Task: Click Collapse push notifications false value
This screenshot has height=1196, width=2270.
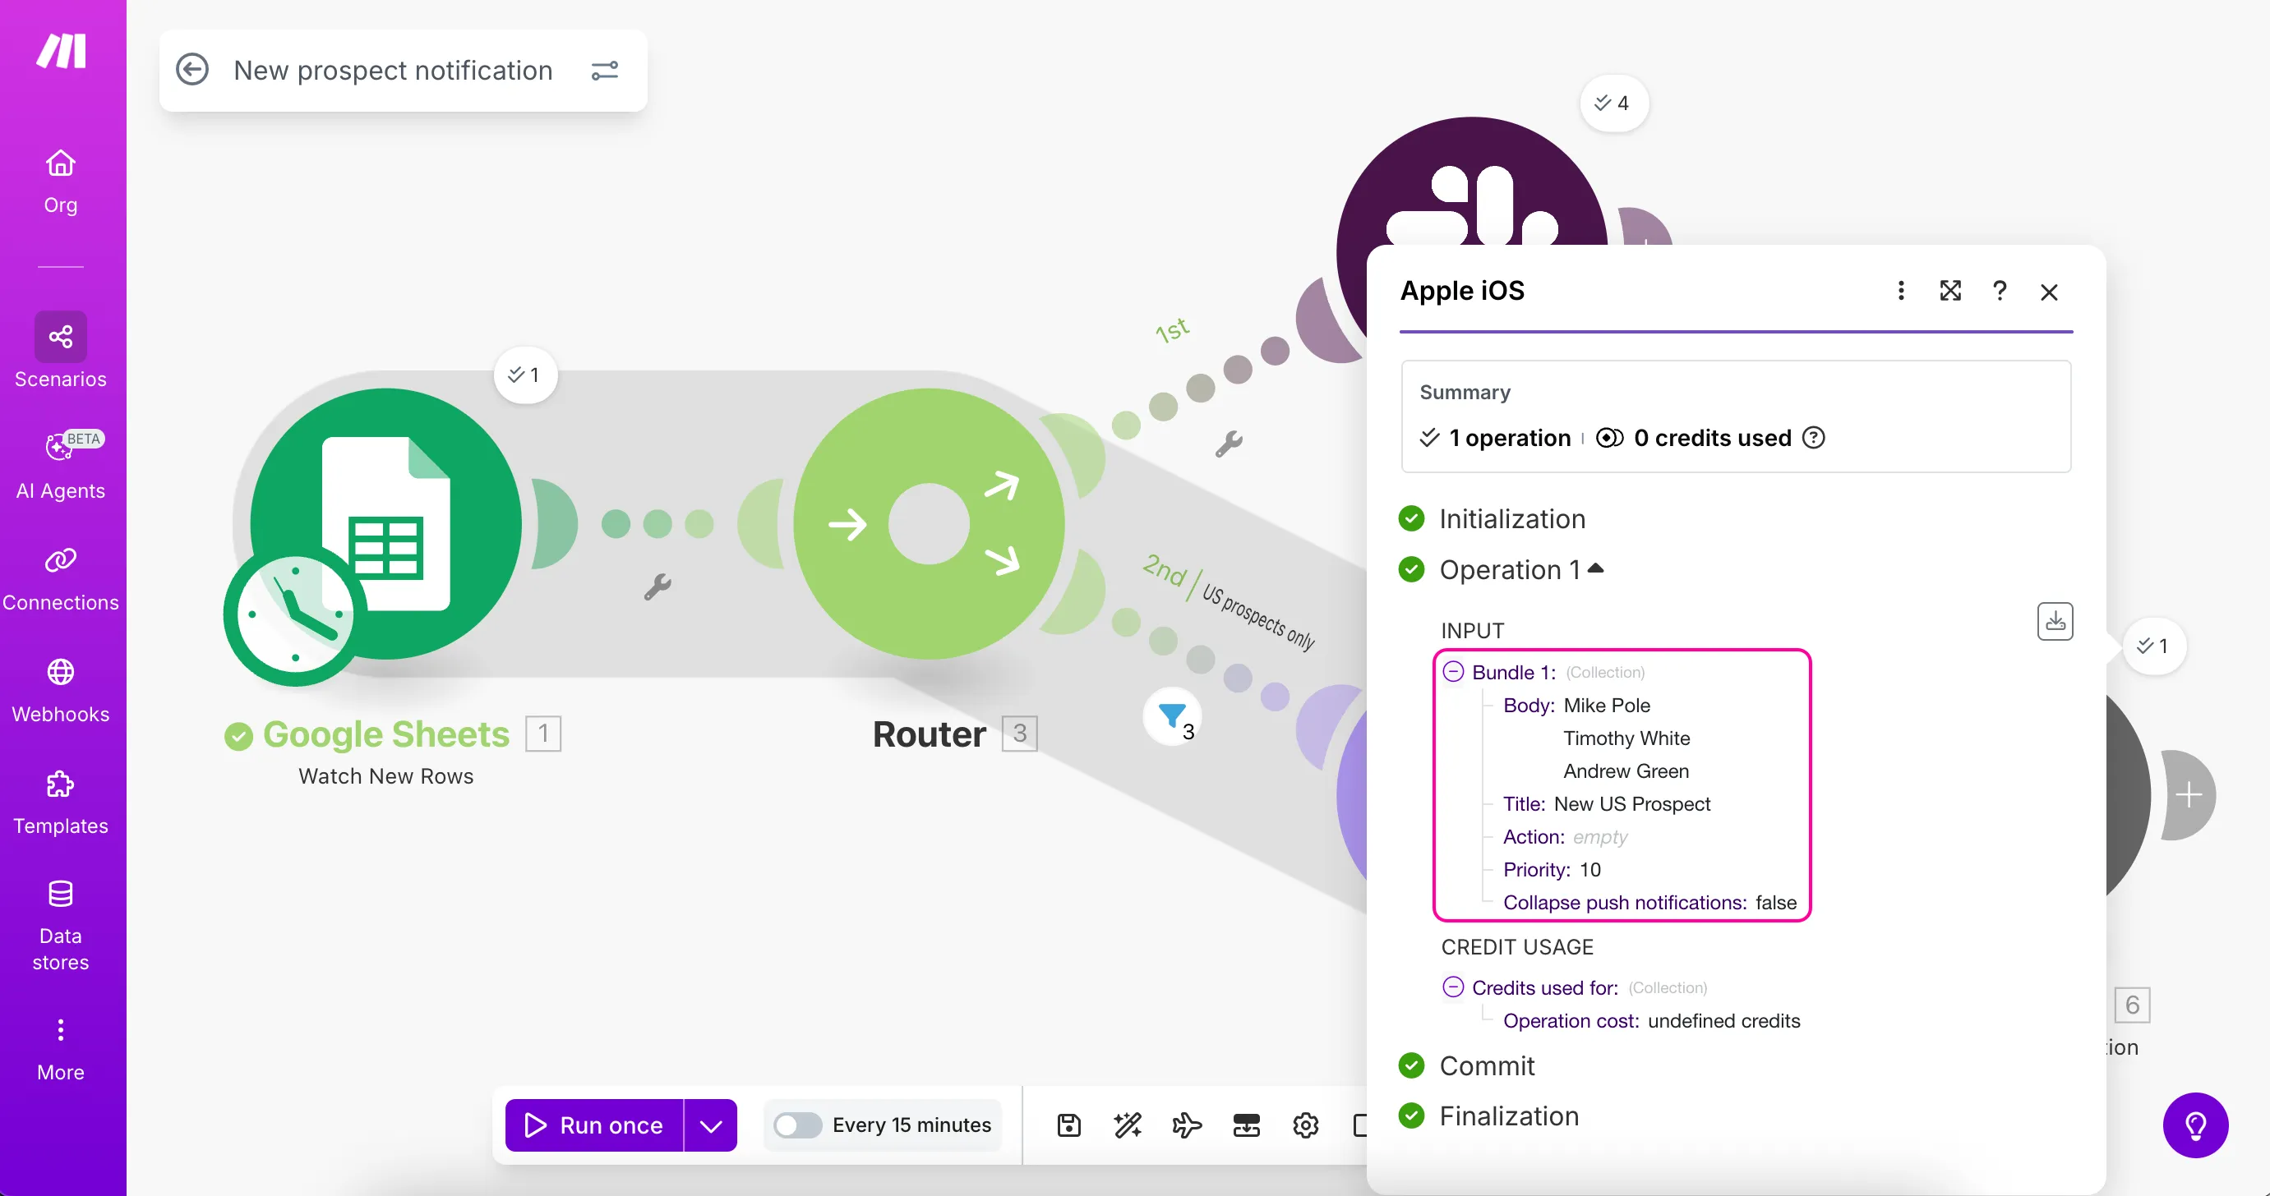Action: (x=1775, y=903)
